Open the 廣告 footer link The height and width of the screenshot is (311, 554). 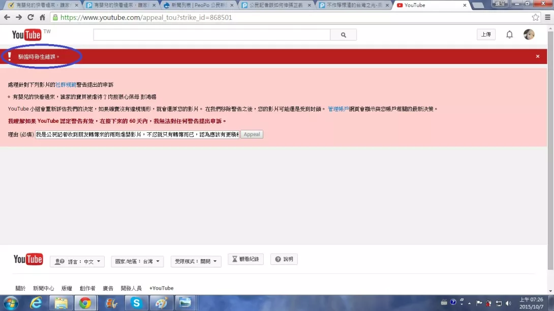pos(108,288)
